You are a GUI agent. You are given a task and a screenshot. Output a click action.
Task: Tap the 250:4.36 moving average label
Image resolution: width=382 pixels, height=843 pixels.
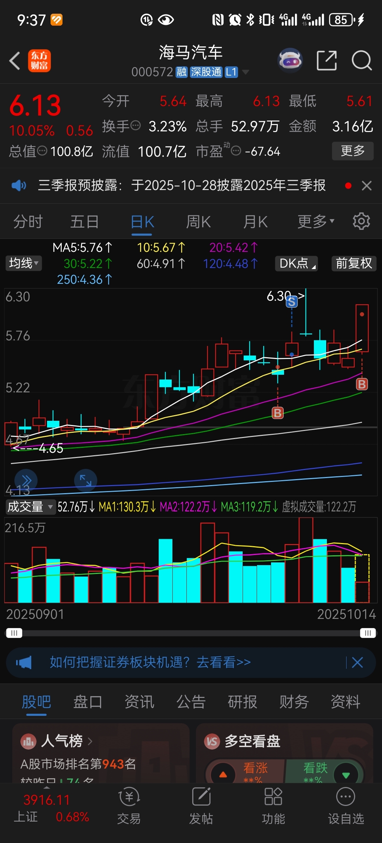[x=85, y=280]
